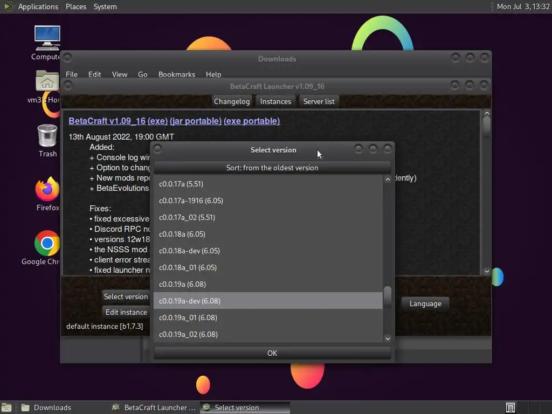Switch to Select version in the taskbar
This screenshot has width=552, height=414.
click(x=245, y=408)
